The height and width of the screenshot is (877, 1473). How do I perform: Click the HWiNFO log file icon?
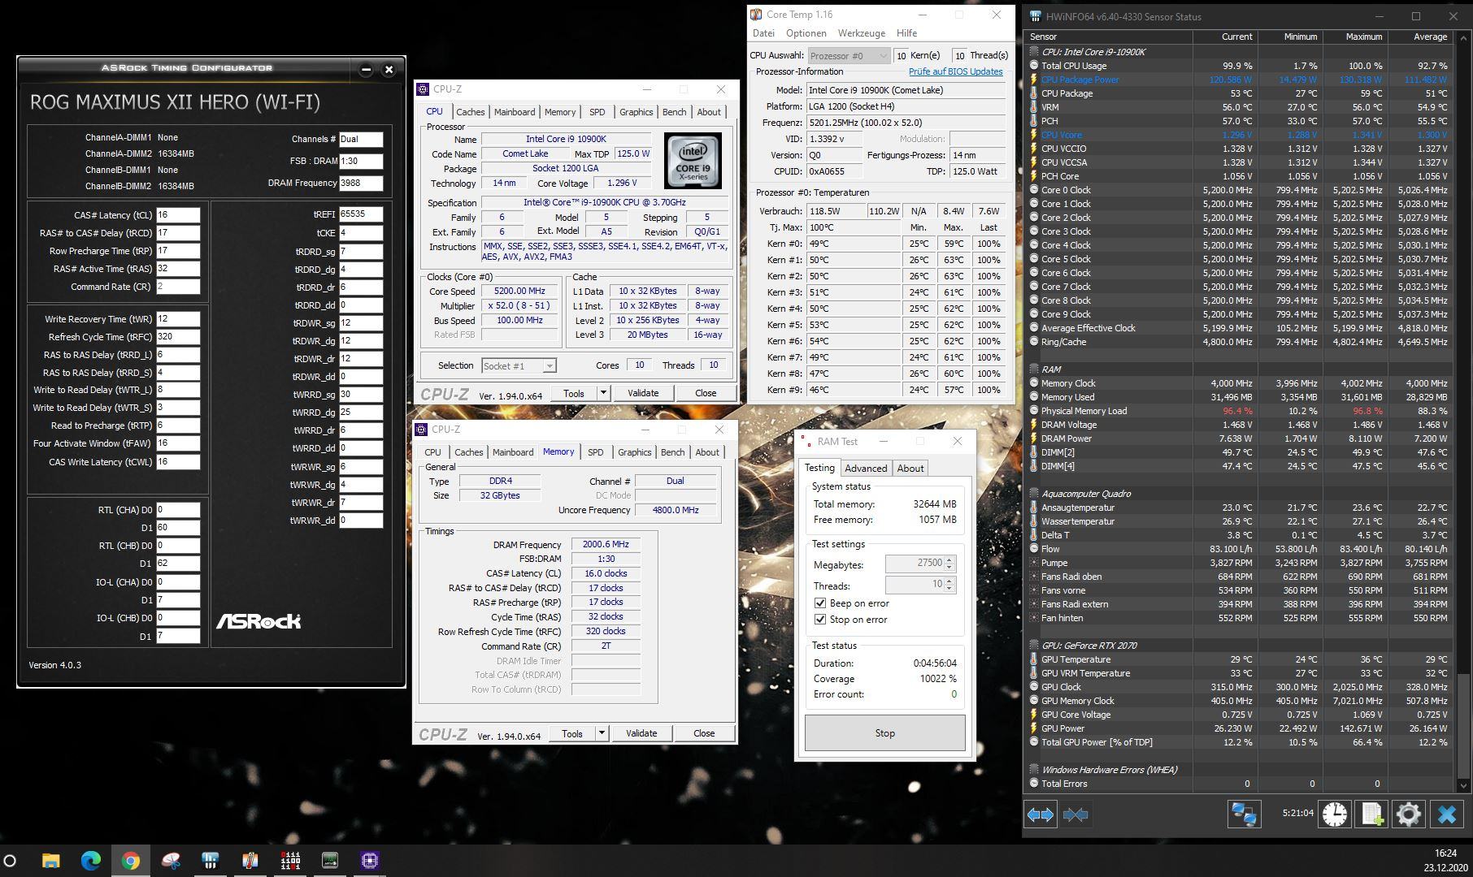click(x=1372, y=814)
